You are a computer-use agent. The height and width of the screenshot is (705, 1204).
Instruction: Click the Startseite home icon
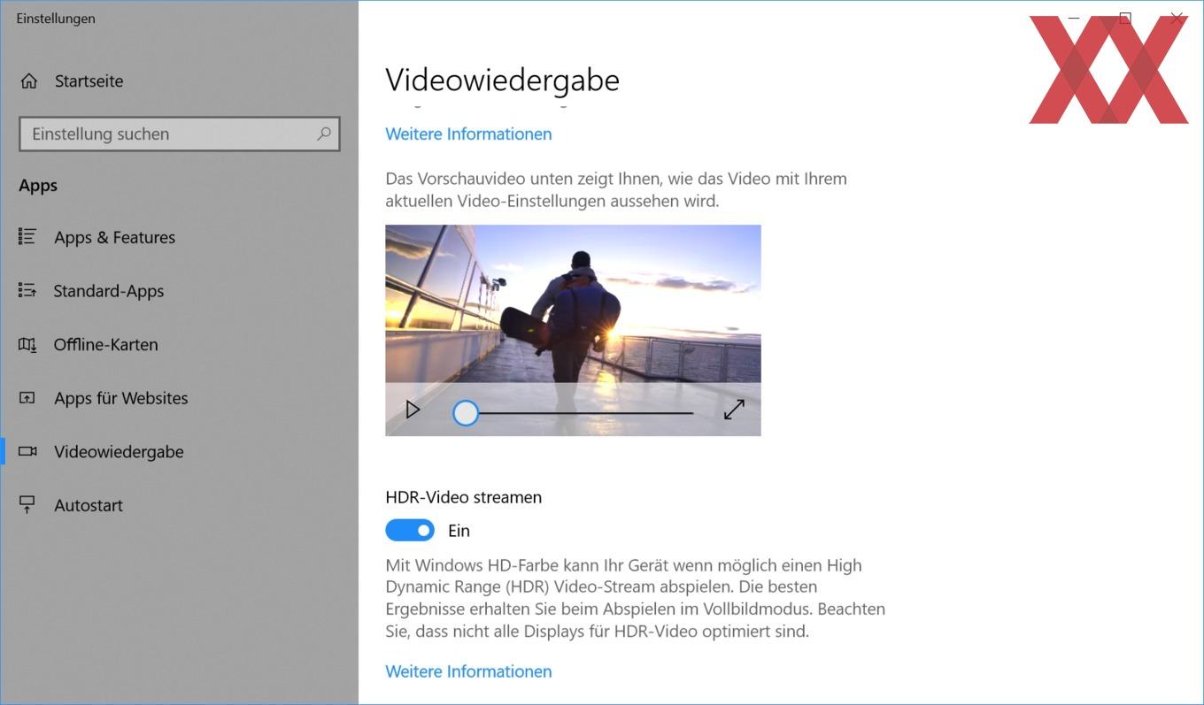tap(29, 81)
